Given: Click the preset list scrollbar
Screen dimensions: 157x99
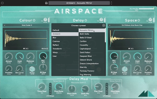Looking at the screenshot, I should (105, 35).
